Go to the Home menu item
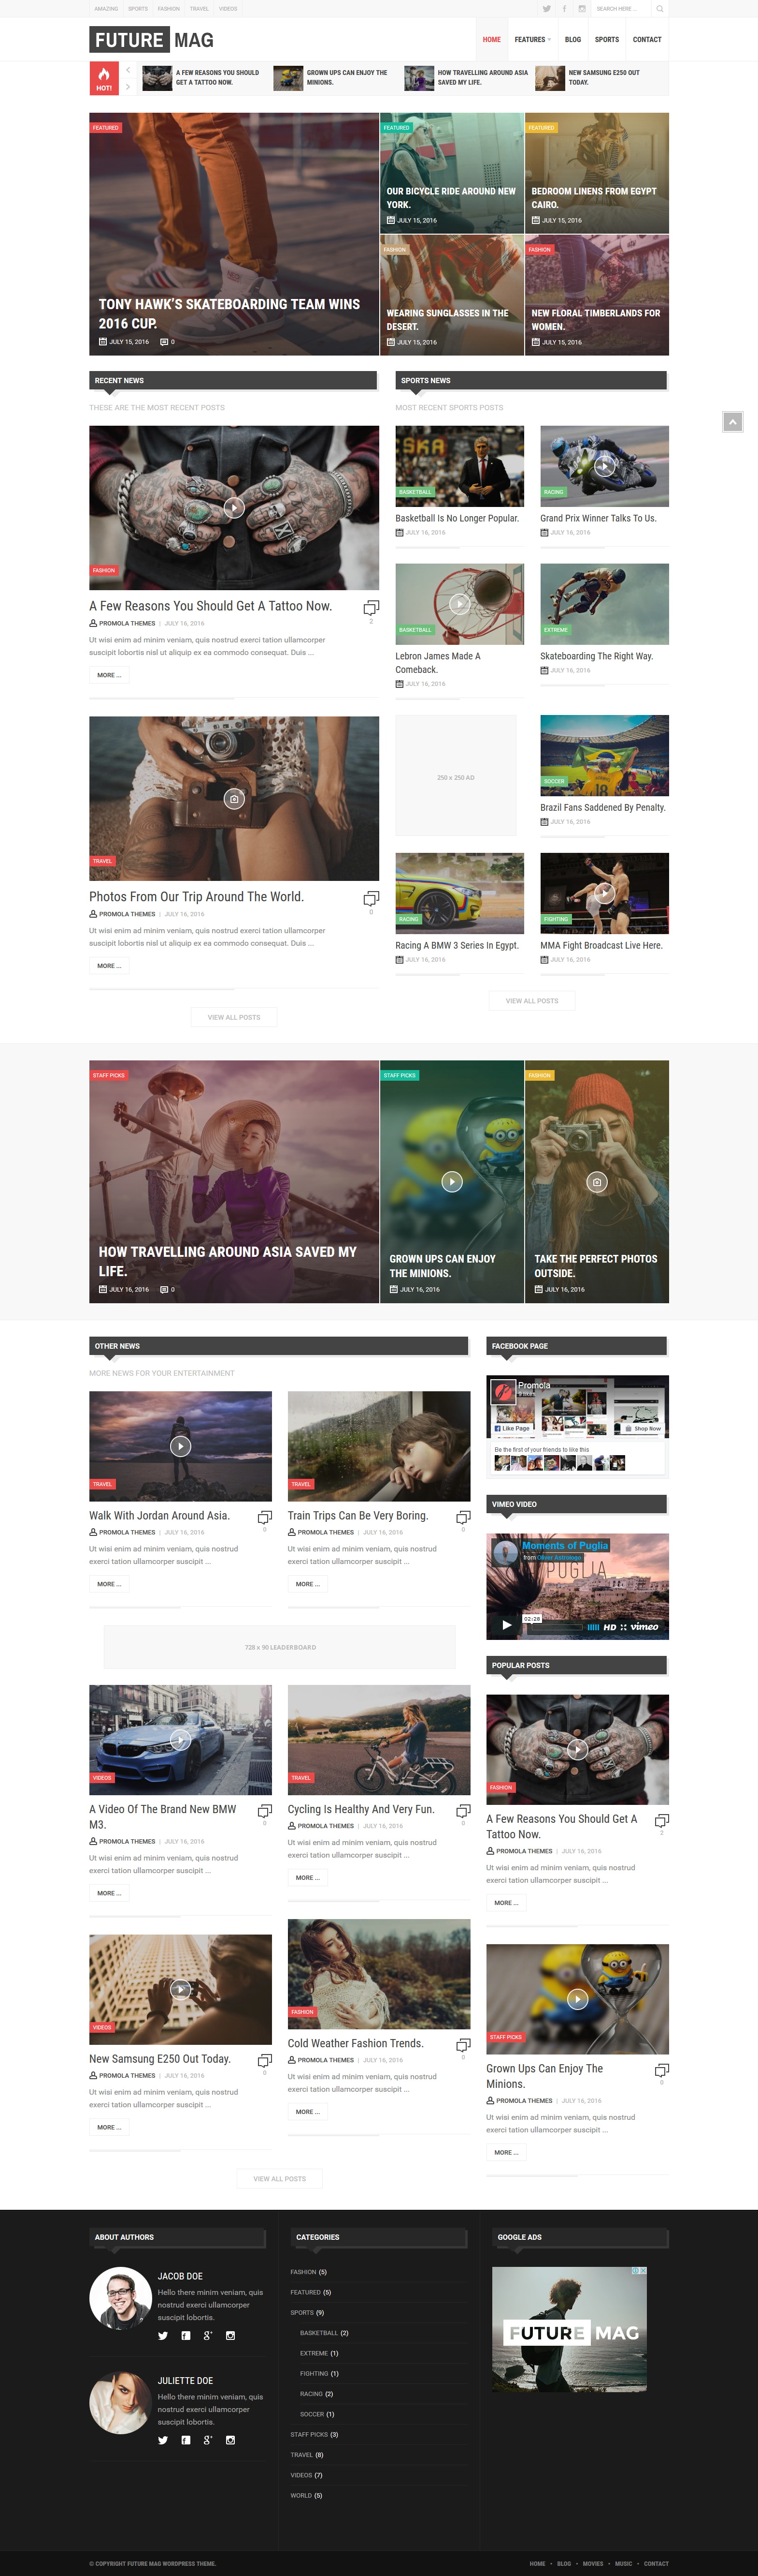The image size is (758, 2576). 491,40
